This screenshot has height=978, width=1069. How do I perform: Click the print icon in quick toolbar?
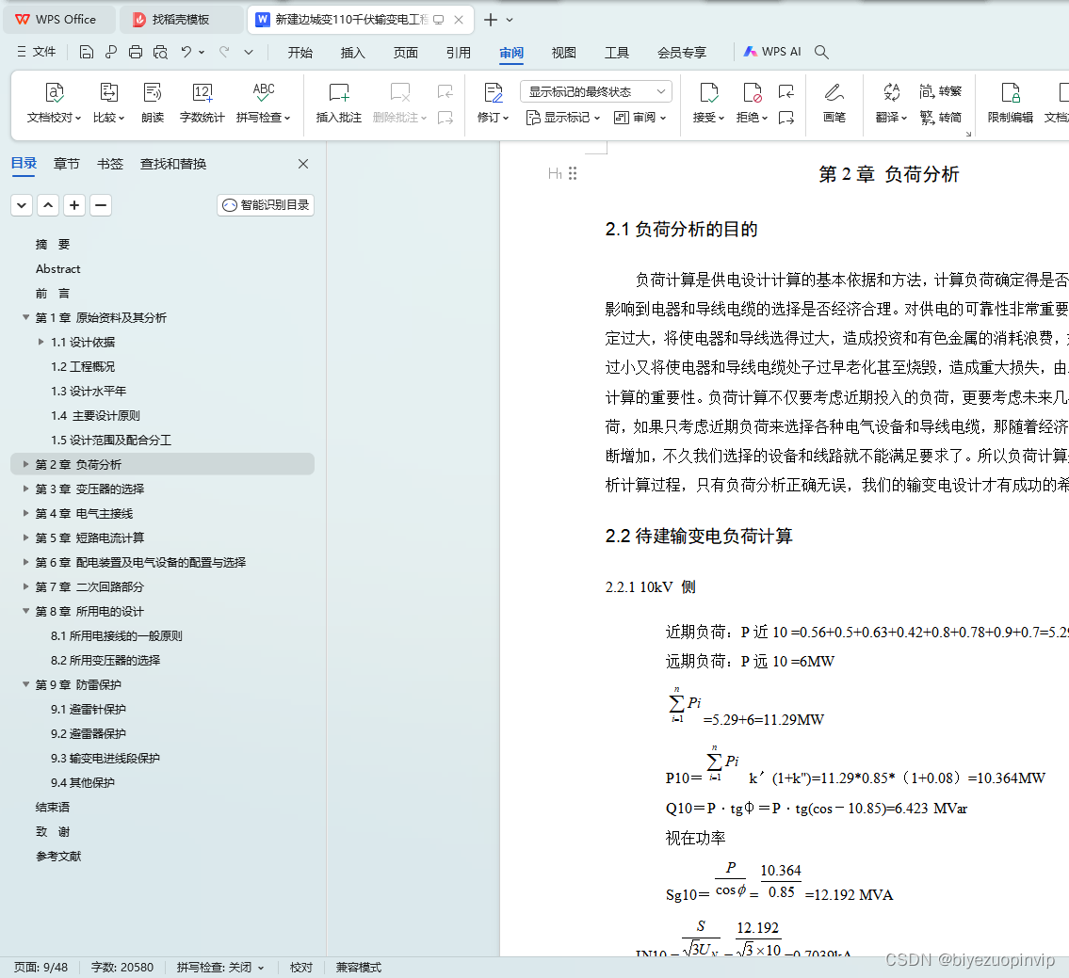coord(136,52)
